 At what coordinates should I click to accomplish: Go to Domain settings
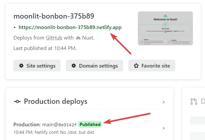(94, 66)
